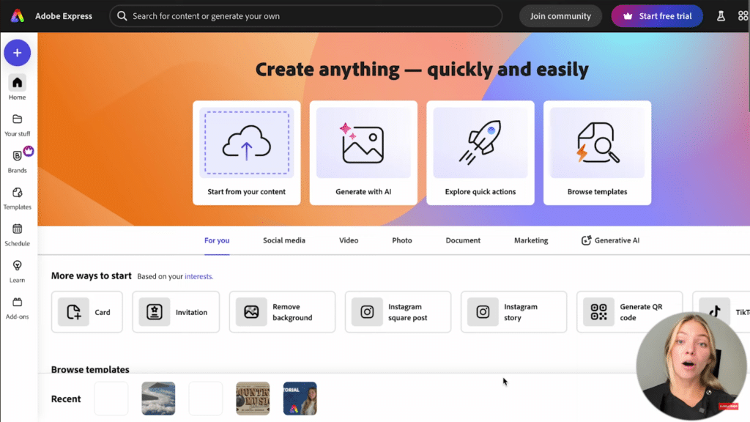
Task: Click the beaker labs icon
Action: pyautogui.click(x=721, y=16)
